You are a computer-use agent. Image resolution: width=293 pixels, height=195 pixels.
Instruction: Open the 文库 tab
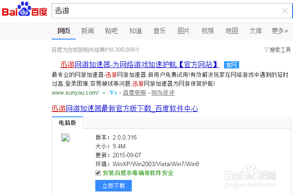(x=256, y=31)
